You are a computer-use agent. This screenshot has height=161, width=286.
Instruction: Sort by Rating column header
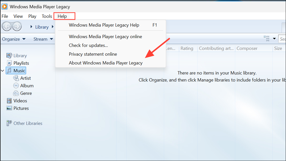pos(188,48)
